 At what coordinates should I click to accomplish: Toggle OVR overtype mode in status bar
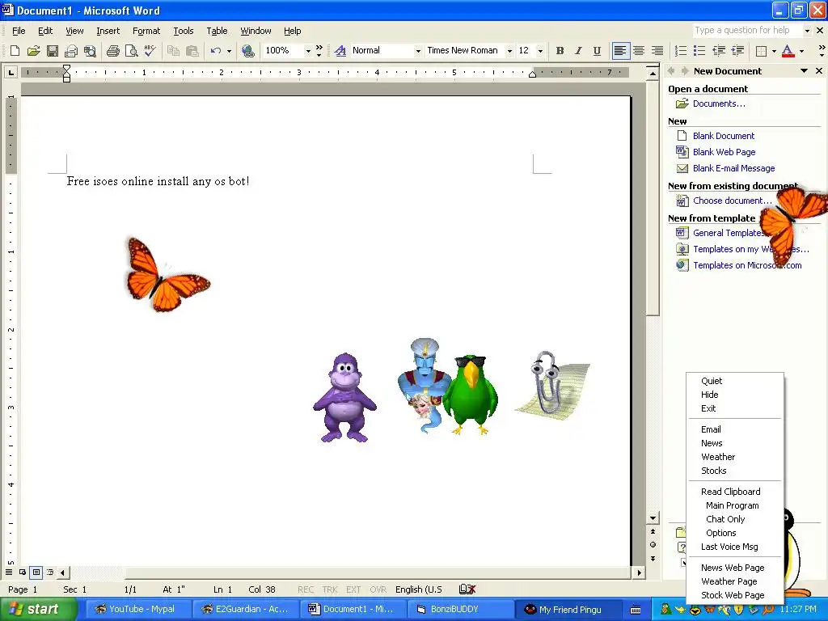(x=378, y=589)
